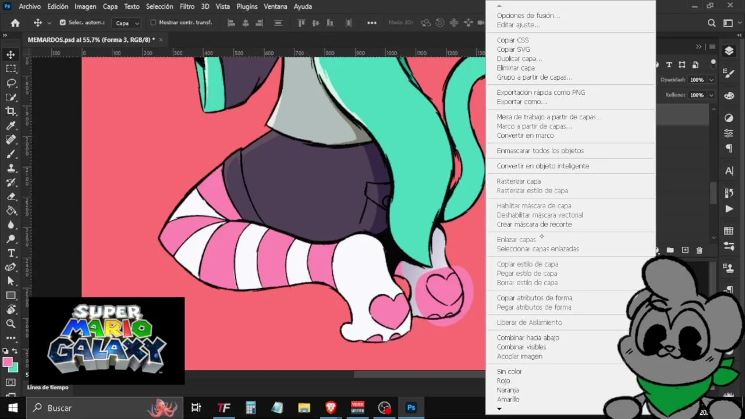Delete layer with the trash icon
This screenshot has height=419, width=745.
tap(700, 250)
